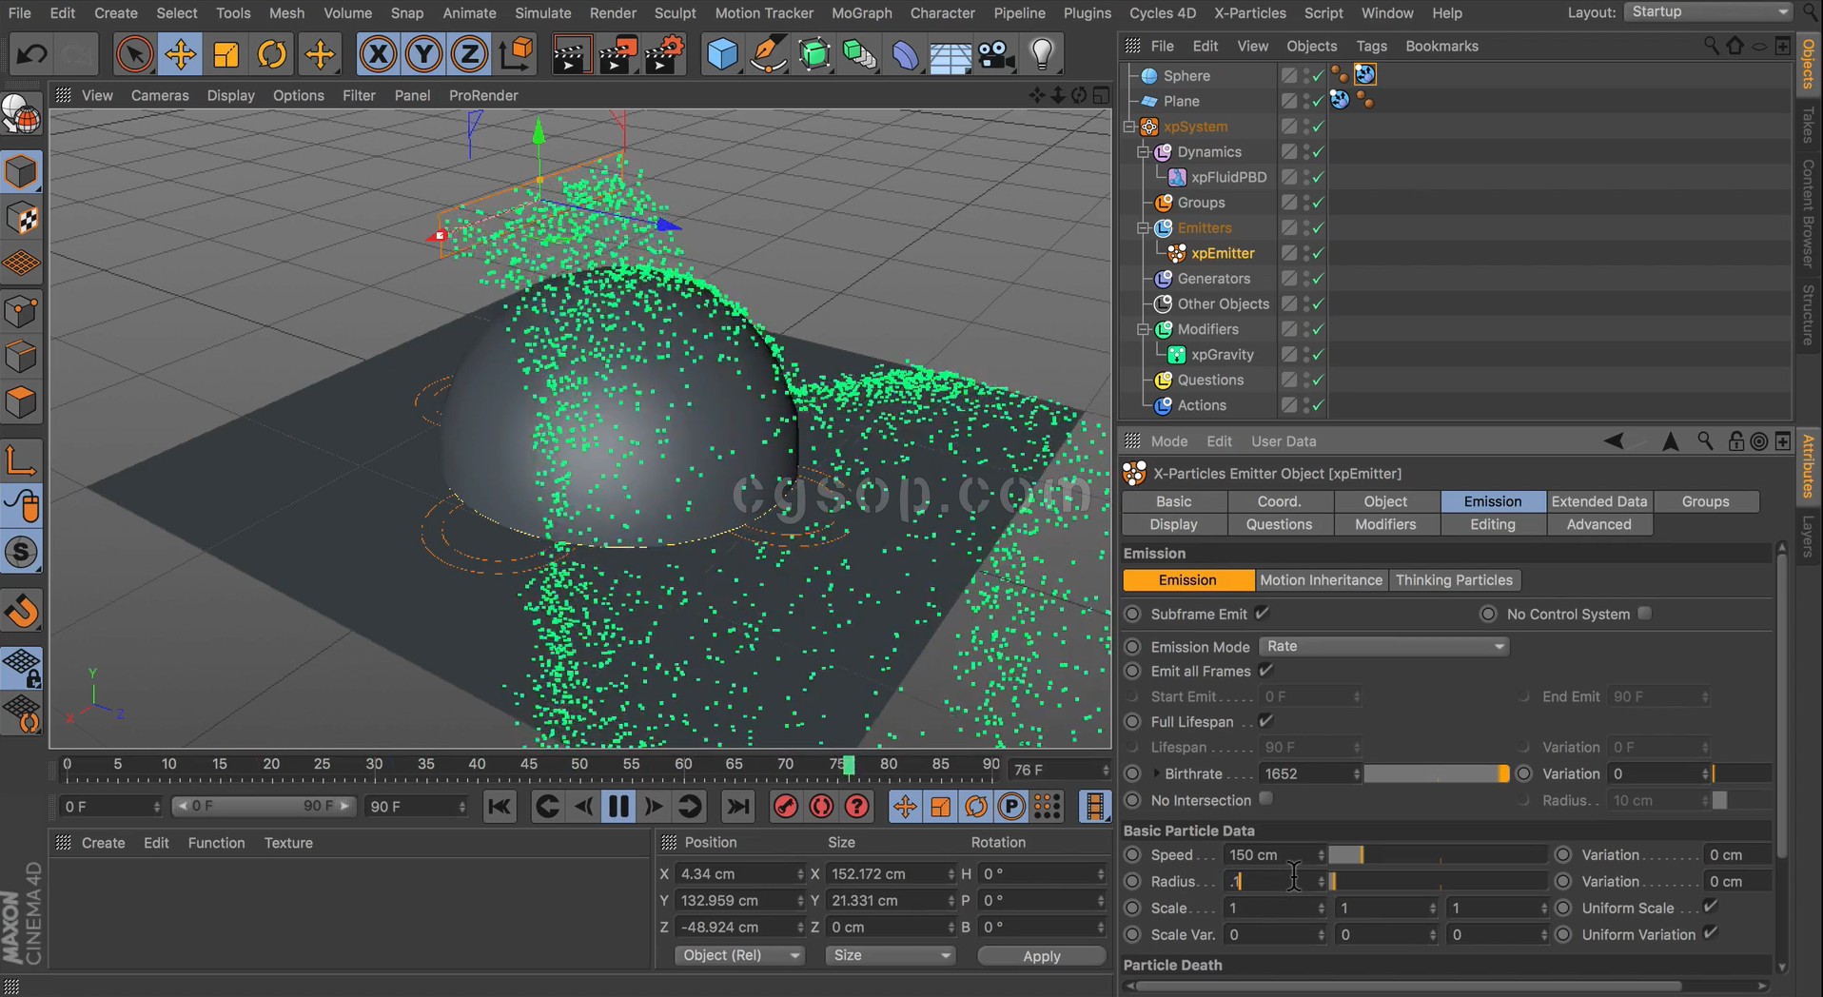
Task: Click the Record Active Objects keyframe button
Action: [785, 807]
